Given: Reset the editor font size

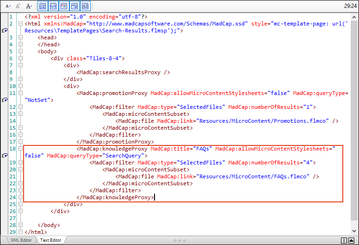Looking at the screenshot, I should coord(18,6).
